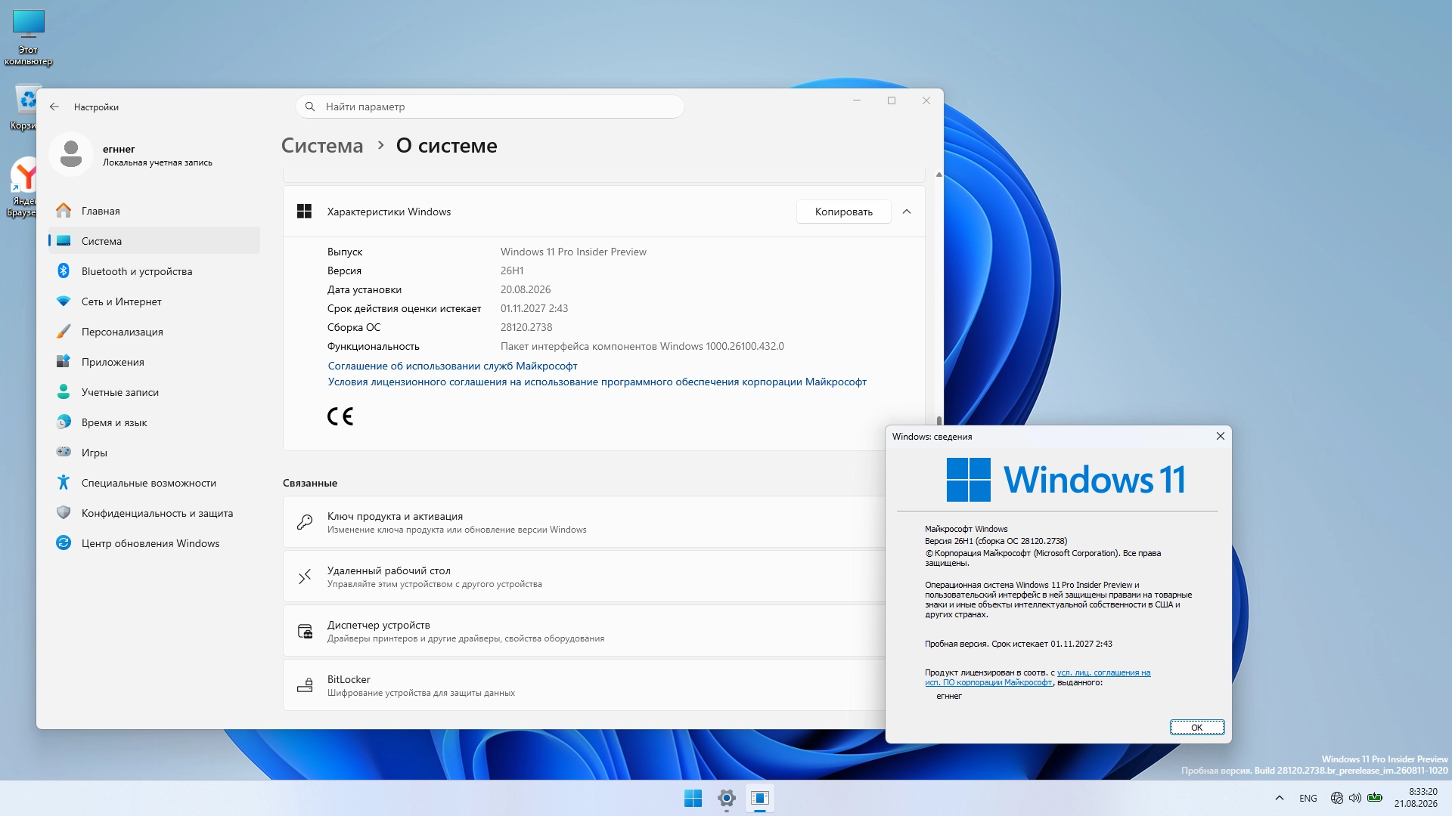Viewport: 1452px width, 816px height.
Task: Click the Settings gear taskbar icon
Action: [x=727, y=798]
